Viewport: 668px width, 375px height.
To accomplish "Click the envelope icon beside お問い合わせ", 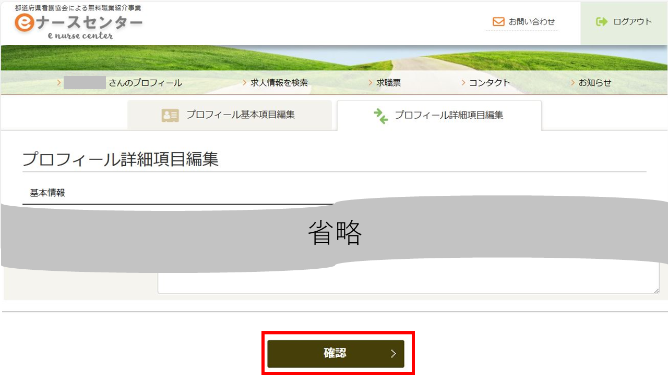I will (x=498, y=22).
